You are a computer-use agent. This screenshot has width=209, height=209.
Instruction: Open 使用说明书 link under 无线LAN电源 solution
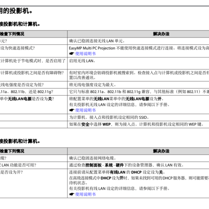coord(85,110)
